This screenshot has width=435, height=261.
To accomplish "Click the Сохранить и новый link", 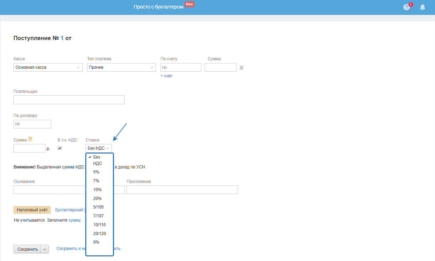I will (x=71, y=249).
